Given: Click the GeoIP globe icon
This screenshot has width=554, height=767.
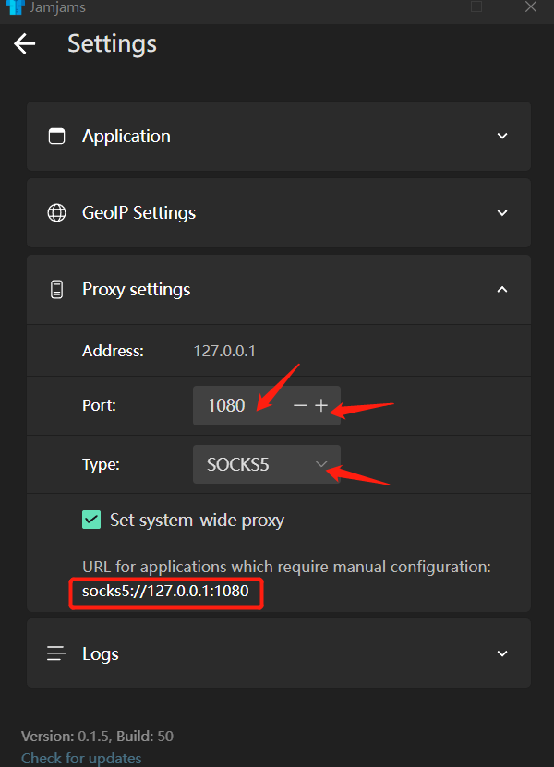Looking at the screenshot, I should tap(57, 212).
